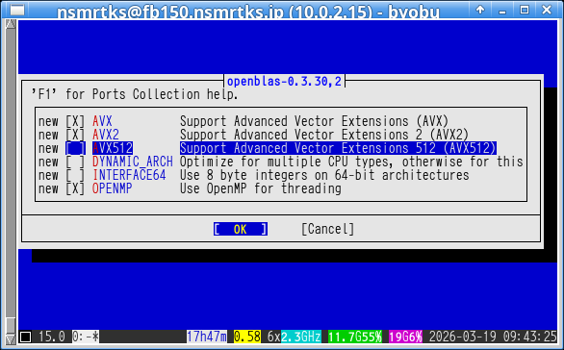Confirm options with the OK button
This screenshot has width=564, height=350.
click(x=241, y=229)
